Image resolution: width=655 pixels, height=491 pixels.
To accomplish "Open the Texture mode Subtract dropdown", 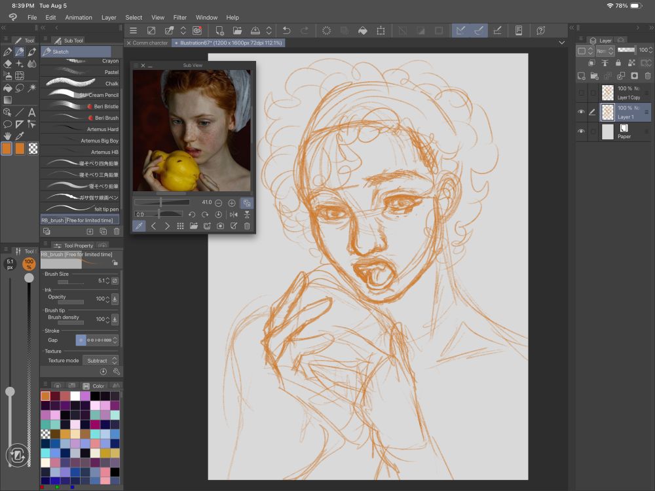I will click(101, 360).
